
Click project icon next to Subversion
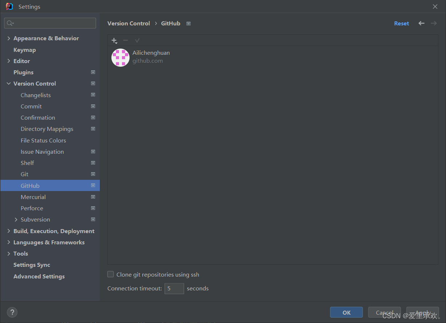click(93, 219)
